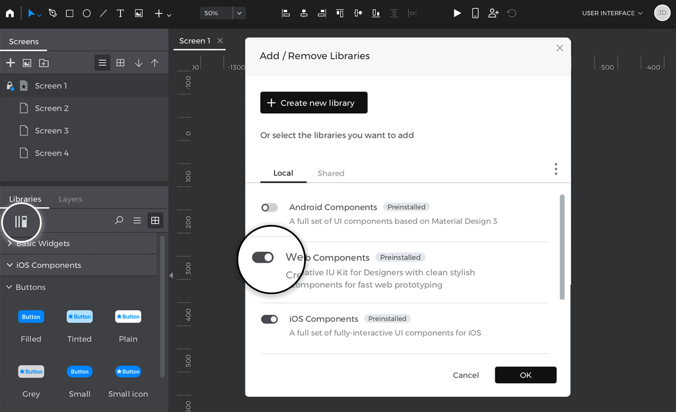
Task: Open the 50% zoom dropdown
Action: pos(239,13)
